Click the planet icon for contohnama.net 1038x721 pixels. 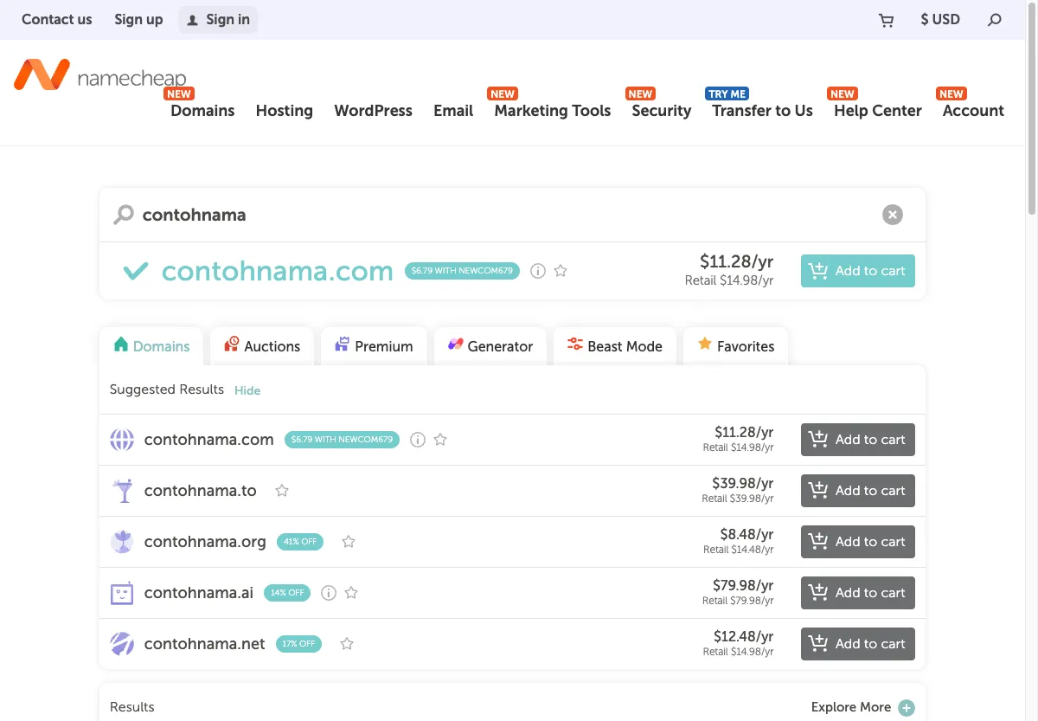(122, 644)
